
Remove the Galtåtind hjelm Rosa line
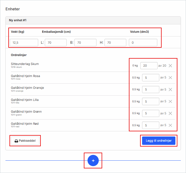(x=170, y=78)
